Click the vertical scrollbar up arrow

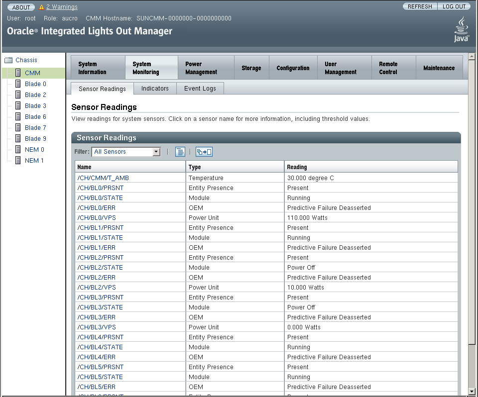point(472,56)
